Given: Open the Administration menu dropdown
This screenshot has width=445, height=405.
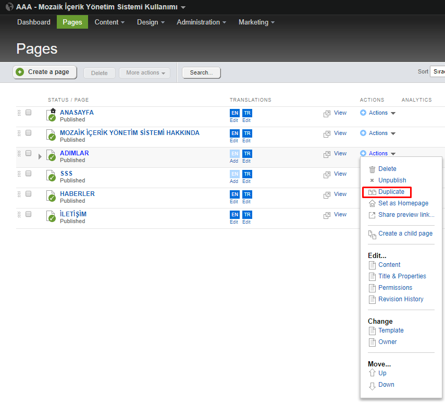Looking at the screenshot, I should pyautogui.click(x=201, y=22).
